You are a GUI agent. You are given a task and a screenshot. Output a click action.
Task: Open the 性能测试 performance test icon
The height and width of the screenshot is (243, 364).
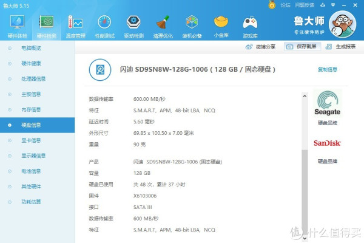(105, 26)
